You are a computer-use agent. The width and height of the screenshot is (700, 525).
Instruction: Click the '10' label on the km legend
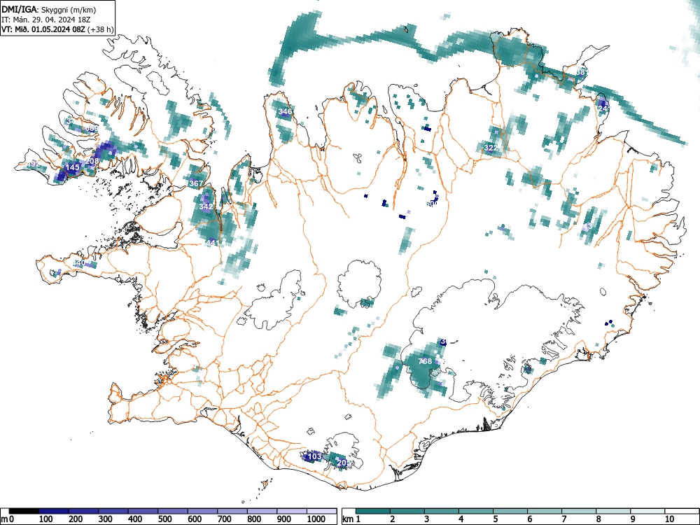pos(669,519)
